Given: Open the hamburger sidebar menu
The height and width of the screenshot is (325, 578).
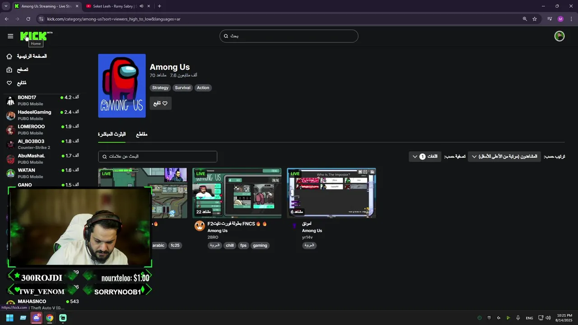Looking at the screenshot, I should (10, 36).
